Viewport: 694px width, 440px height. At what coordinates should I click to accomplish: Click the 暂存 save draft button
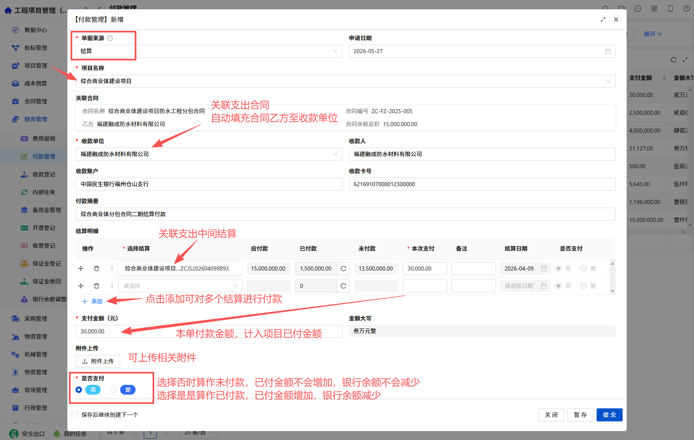pos(580,415)
